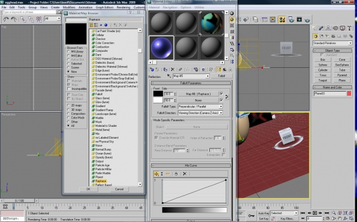Click the pick material eyedropper icon
Screen dimensions: 357x222
pos(169,76)
